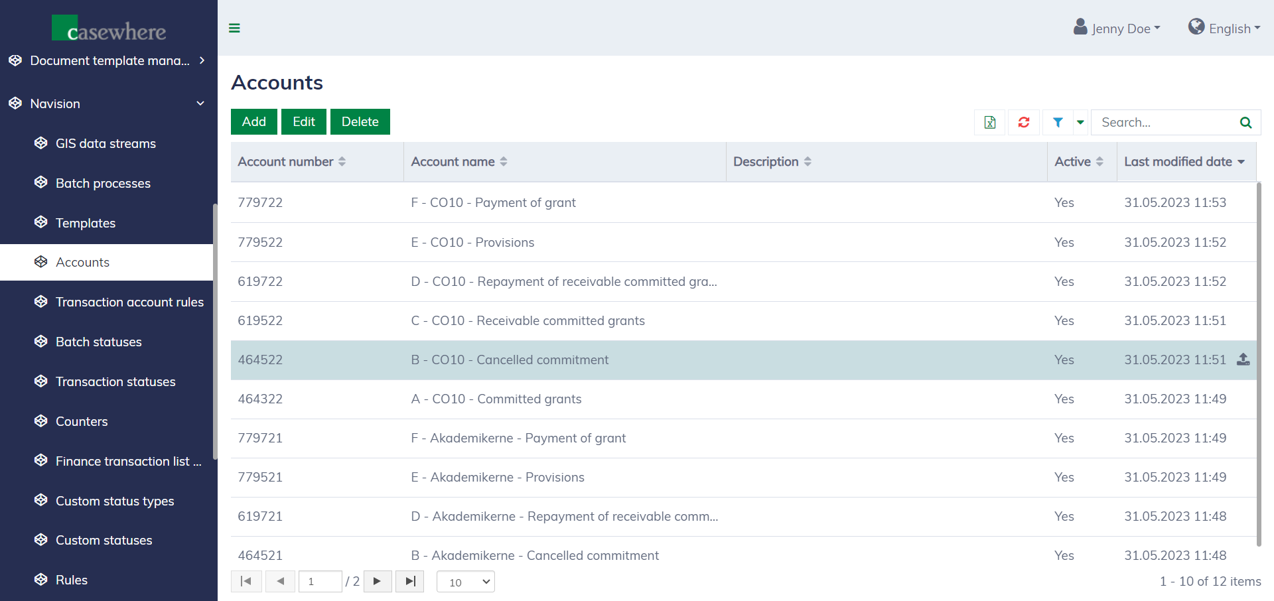
Task: Click the Search input field
Action: pyautogui.click(x=1164, y=122)
